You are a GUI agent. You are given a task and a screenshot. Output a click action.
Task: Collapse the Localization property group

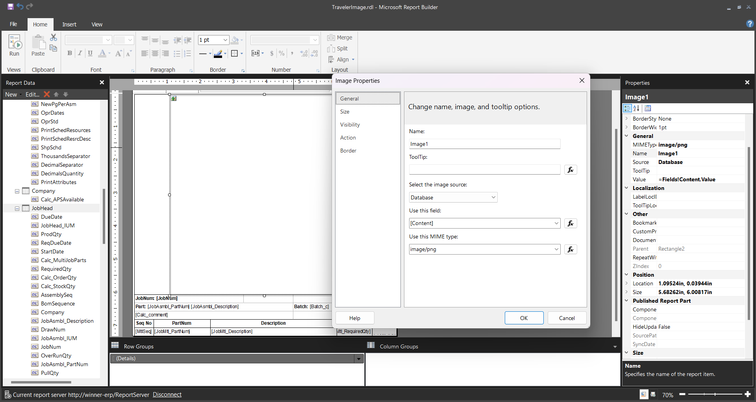626,188
